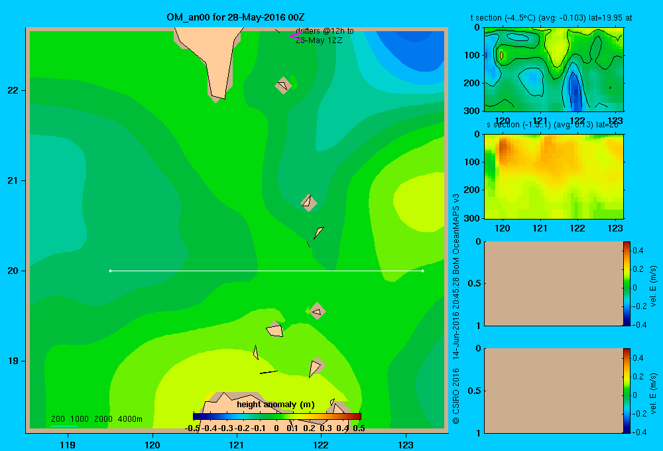
Task: Click the latitude label 20 on map axis
Action: pyautogui.click(x=13, y=271)
